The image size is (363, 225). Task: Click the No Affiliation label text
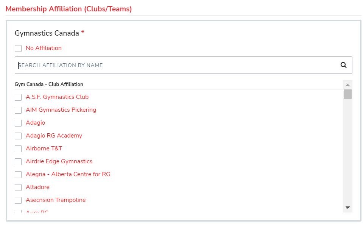click(44, 48)
